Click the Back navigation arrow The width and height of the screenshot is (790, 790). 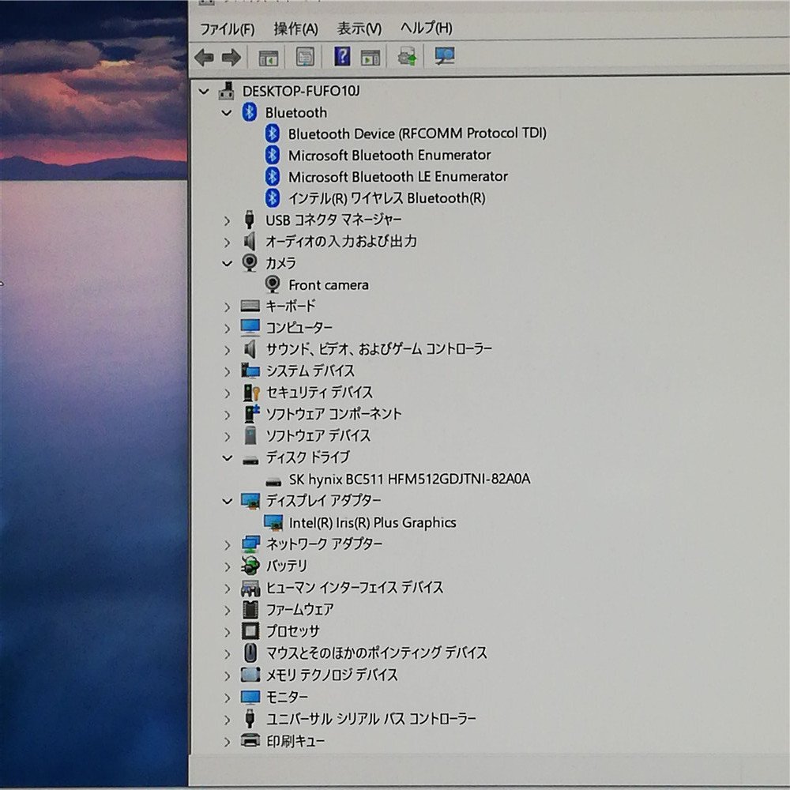[204, 57]
